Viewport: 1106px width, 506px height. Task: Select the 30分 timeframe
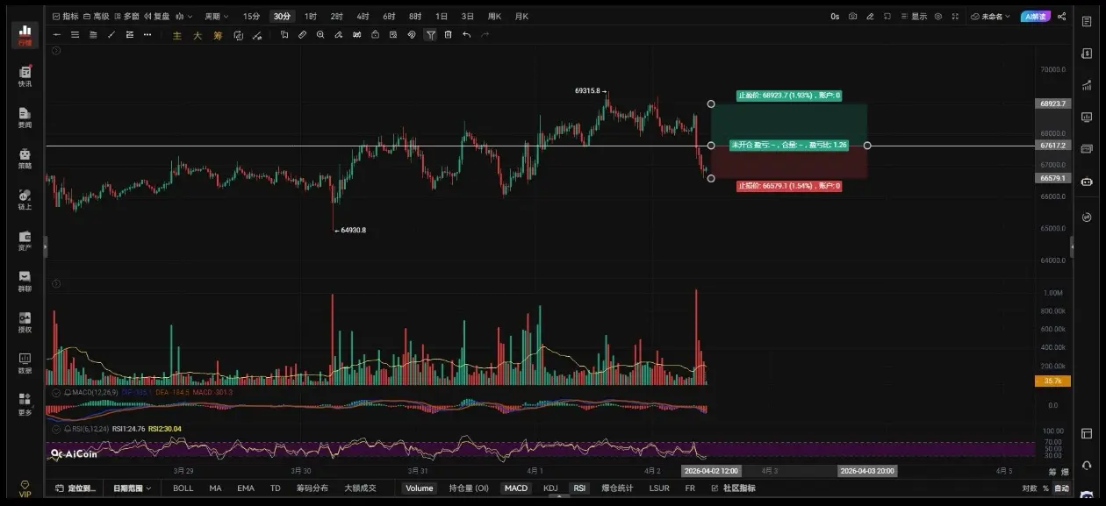click(281, 16)
